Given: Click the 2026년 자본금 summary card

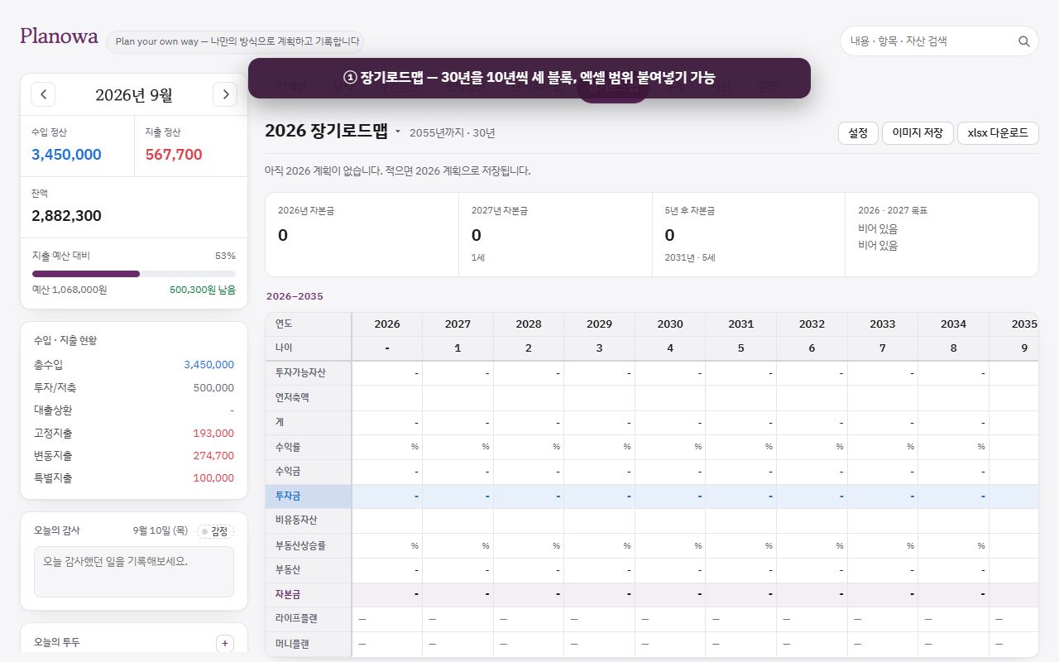Looking at the screenshot, I should pyautogui.click(x=362, y=235).
